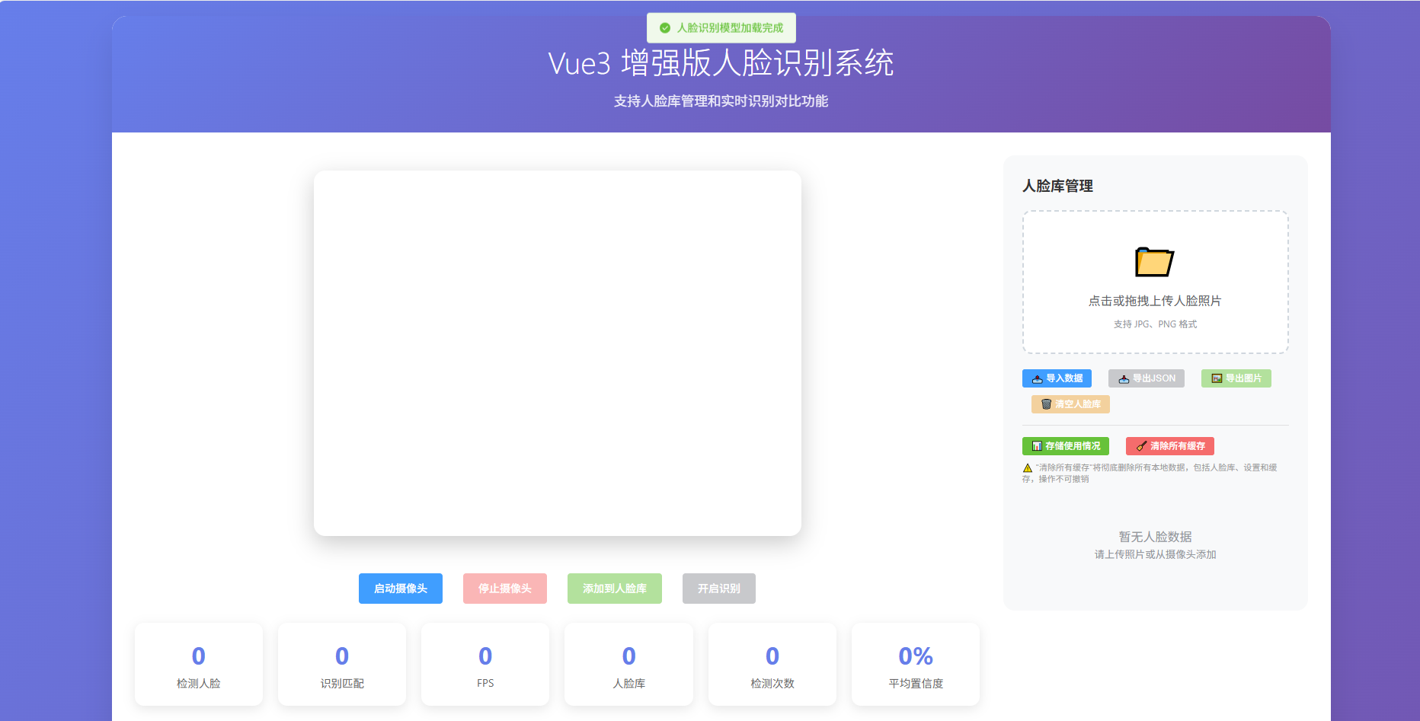
Task: Click the 平均置信度 percentage card
Action: click(x=916, y=664)
